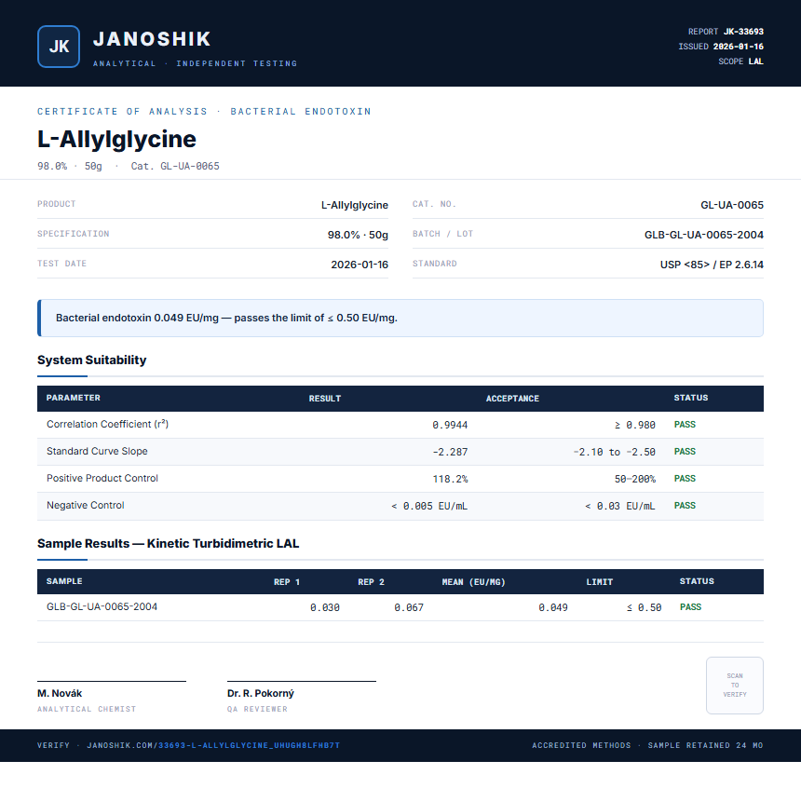Click the specification value 98.0% · 50g

358,235
